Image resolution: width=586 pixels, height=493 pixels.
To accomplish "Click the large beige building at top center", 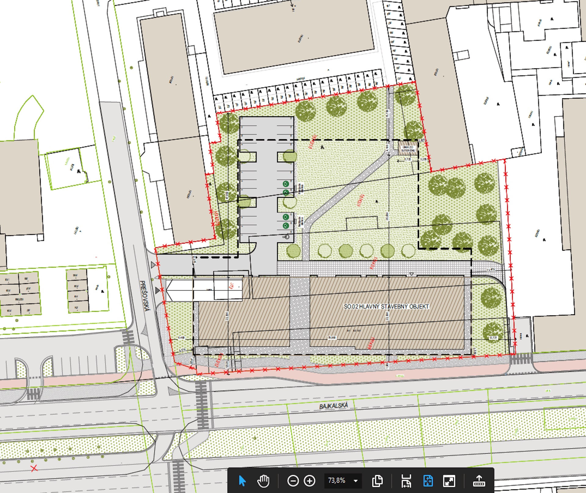I will pos(294,37).
